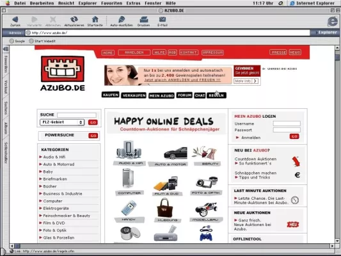
Task: Open the PLZ-Gebiet dropdown
Action: tap(62, 122)
